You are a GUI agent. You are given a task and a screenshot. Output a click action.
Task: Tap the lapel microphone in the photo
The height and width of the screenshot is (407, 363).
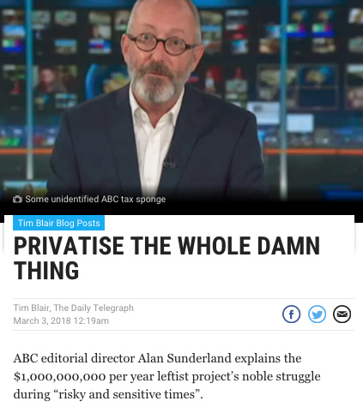pos(169,162)
